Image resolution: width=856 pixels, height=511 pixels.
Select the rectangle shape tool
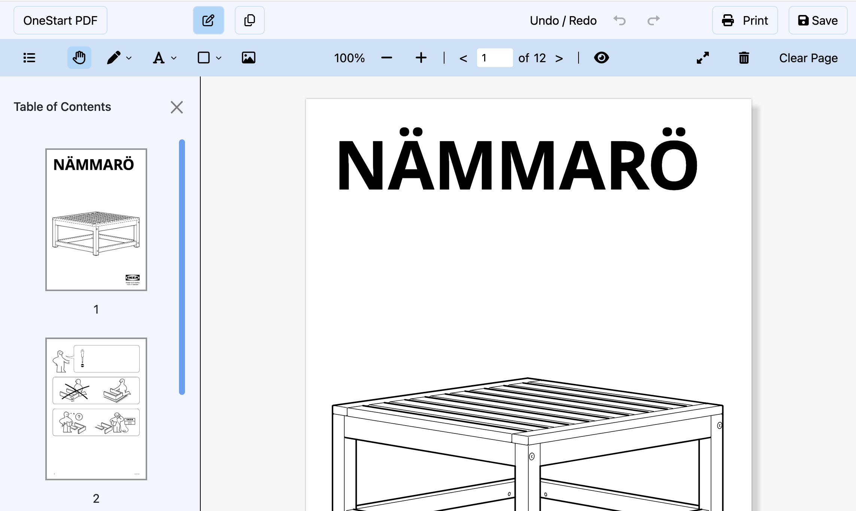(203, 58)
